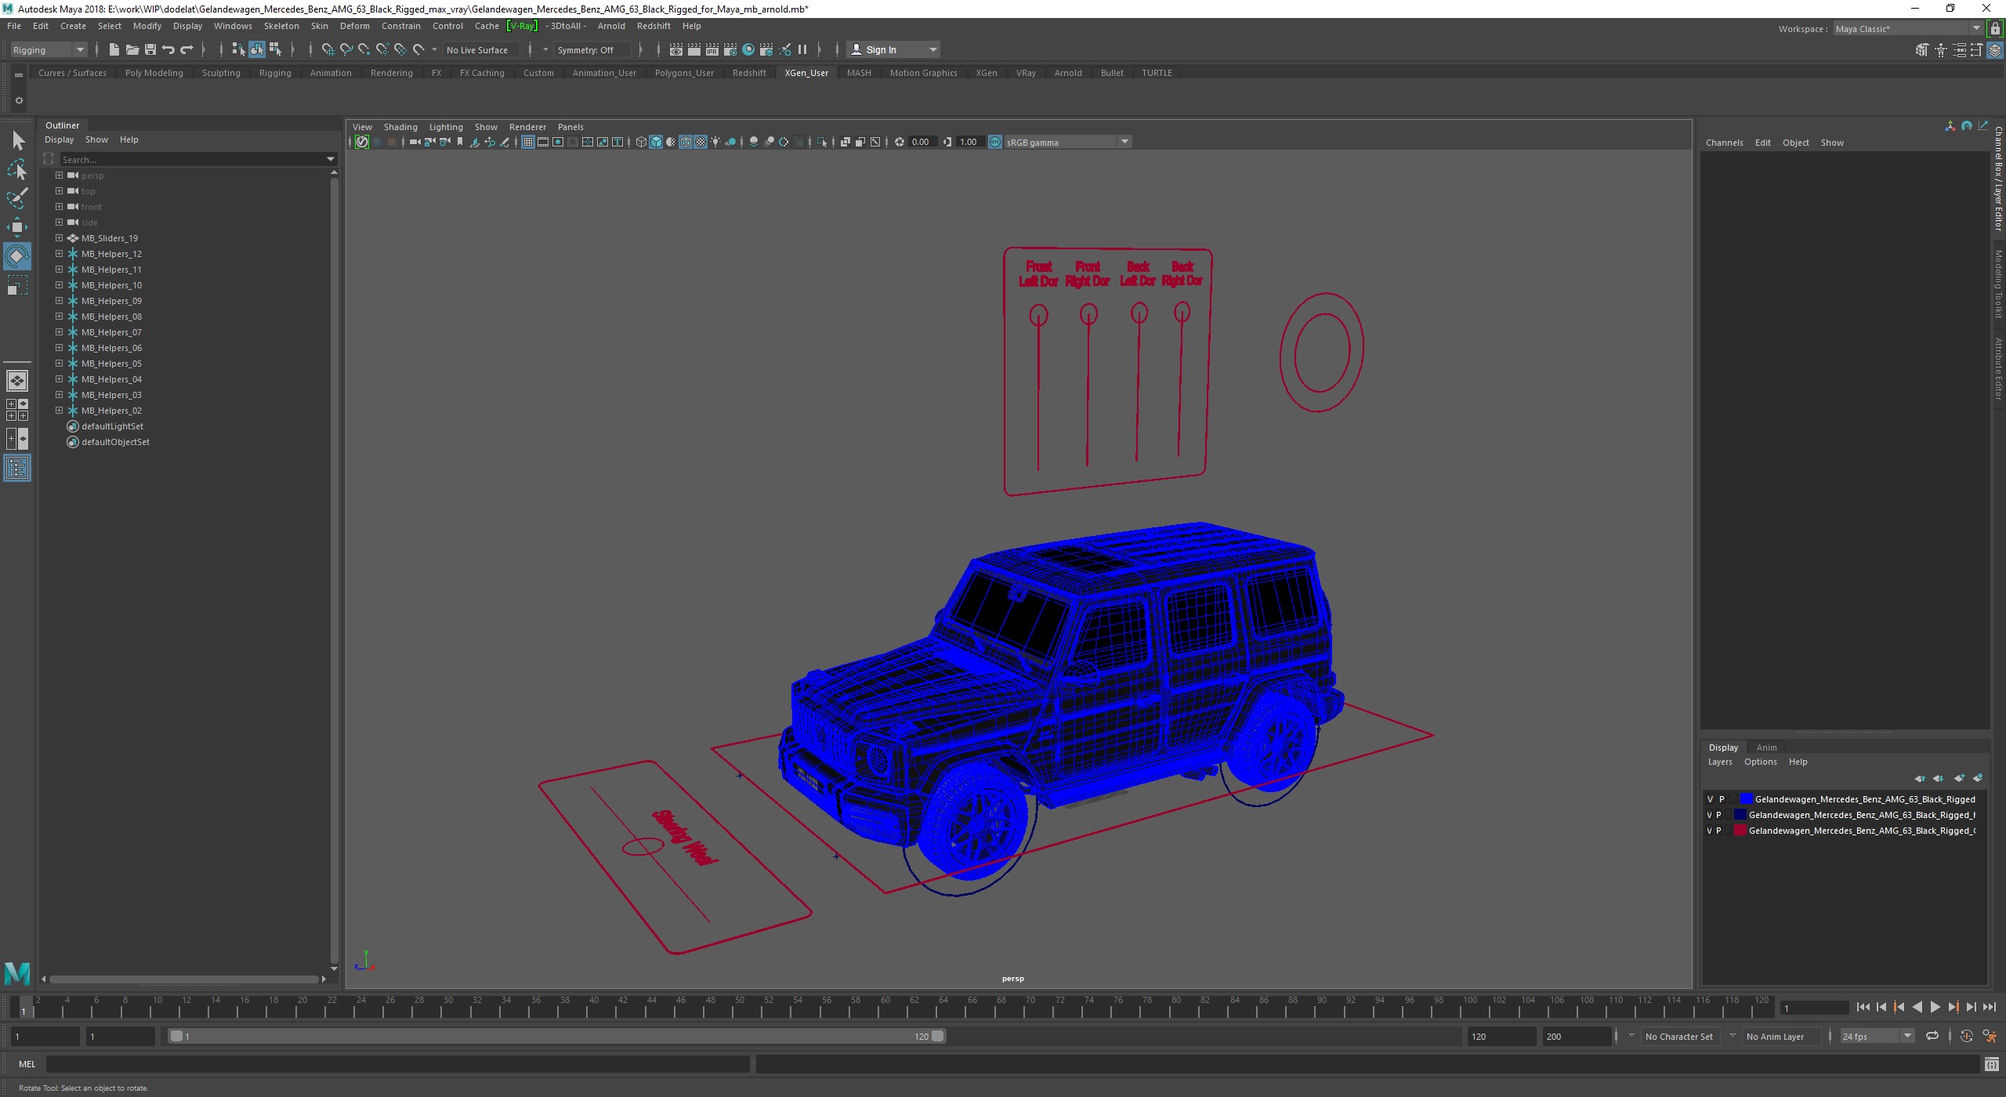Viewport: 2006px width, 1097px height.
Task: Open the viewport Shading menu
Action: [400, 127]
